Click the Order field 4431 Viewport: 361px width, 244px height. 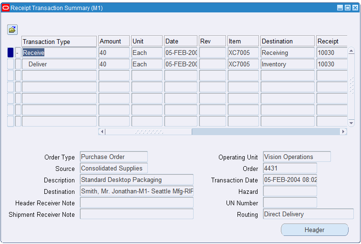[290, 169]
